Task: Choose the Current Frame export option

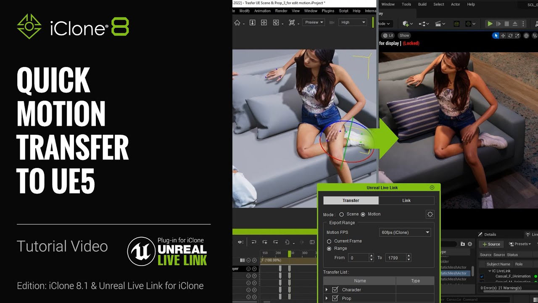Action: pyautogui.click(x=329, y=241)
